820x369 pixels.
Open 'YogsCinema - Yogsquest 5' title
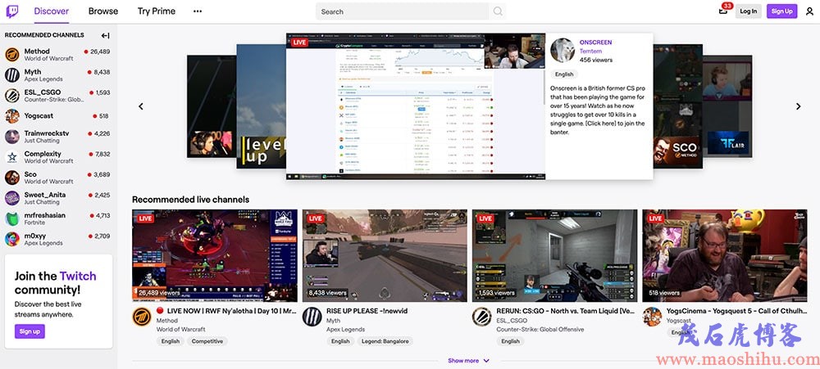pyautogui.click(x=736, y=311)
